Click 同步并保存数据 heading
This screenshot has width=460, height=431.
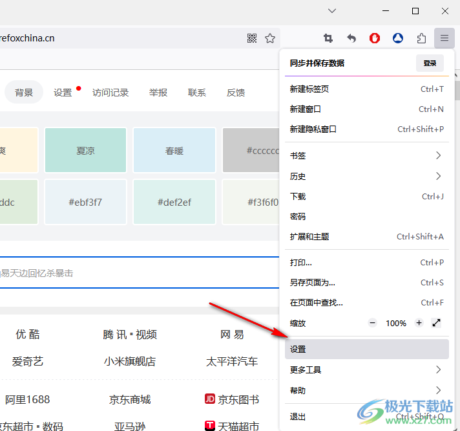[x=317, y=63]
